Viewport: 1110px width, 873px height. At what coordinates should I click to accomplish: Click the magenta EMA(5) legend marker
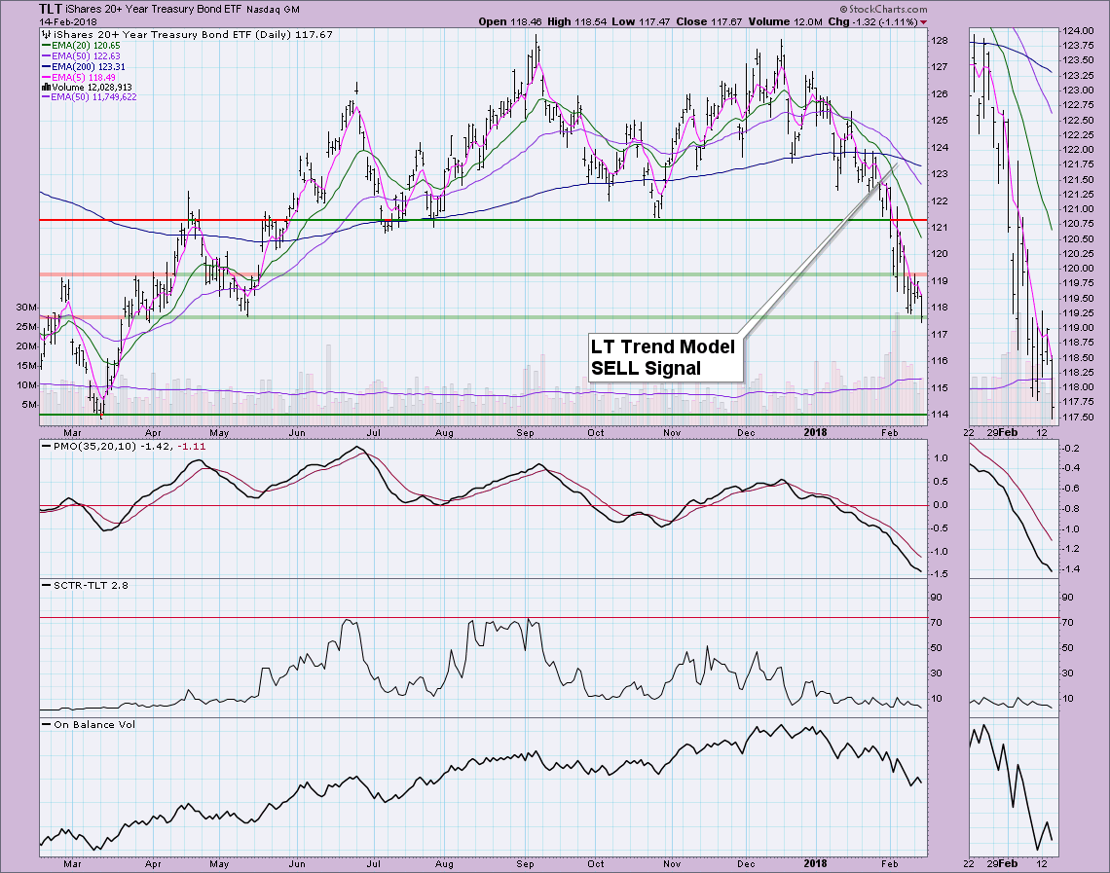pyautogui.click(x=47, y=77)
